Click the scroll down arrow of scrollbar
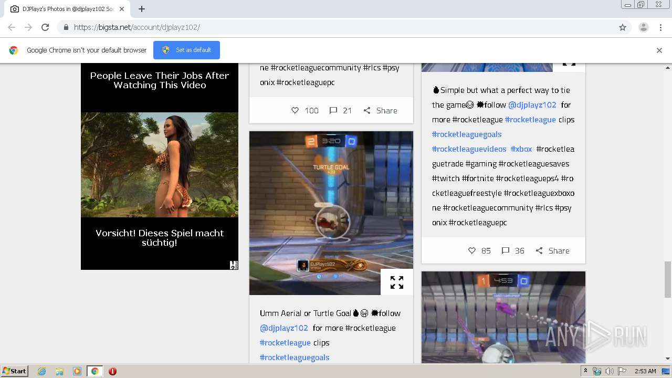Image resolution: width=672 pixels, height=378 pixels. [668, 359]
